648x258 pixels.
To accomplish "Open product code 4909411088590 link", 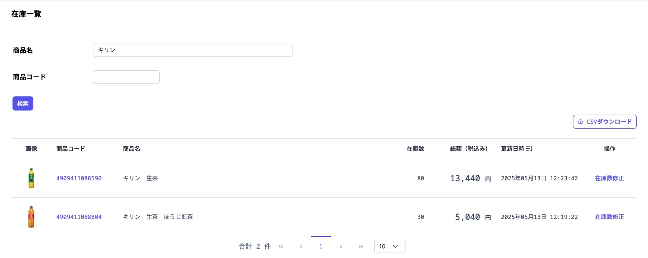I will pyautogui.click(x=79, y=178).
